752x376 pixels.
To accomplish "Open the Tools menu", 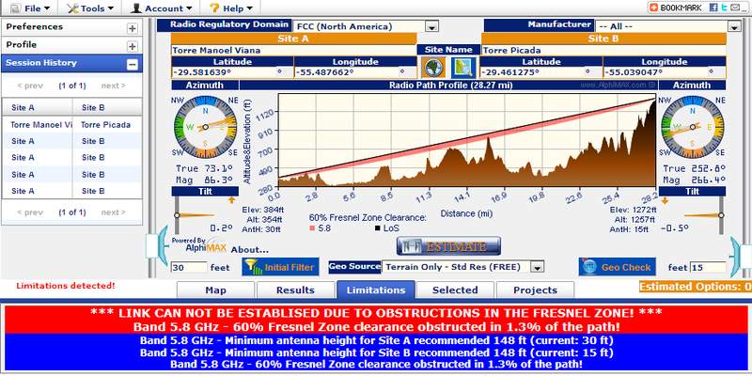I will [90, 8].
